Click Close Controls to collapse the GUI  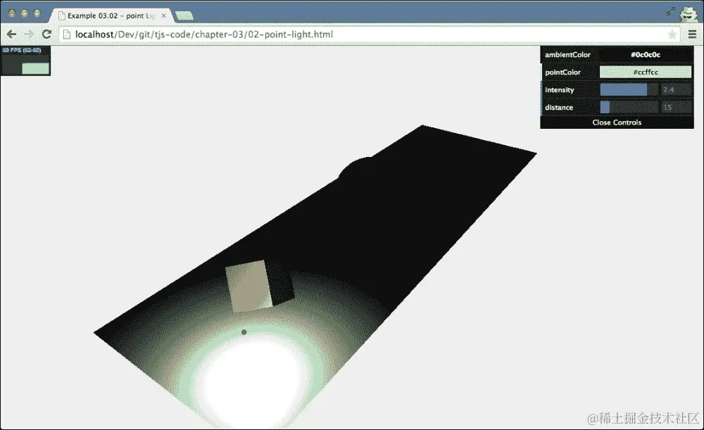pos(616,122)
